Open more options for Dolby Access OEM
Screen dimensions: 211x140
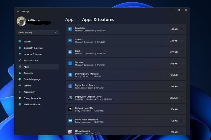click(x=182, y=109)
